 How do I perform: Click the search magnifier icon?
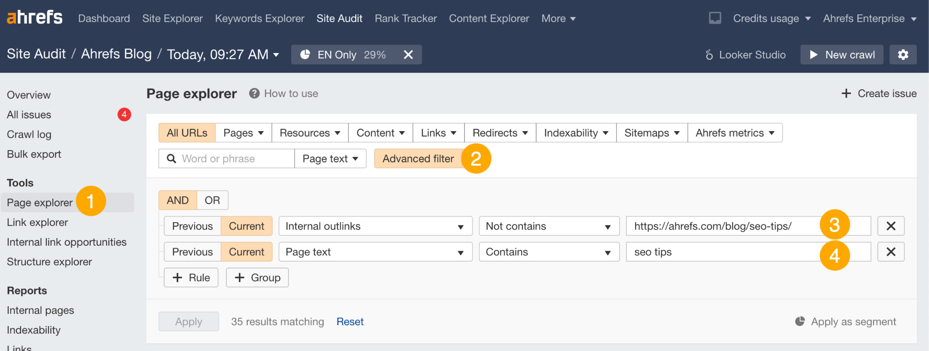coord(171,159)
